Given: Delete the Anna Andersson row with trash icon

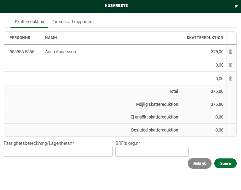Looking at the screenshot, I should tap(230, 52).
